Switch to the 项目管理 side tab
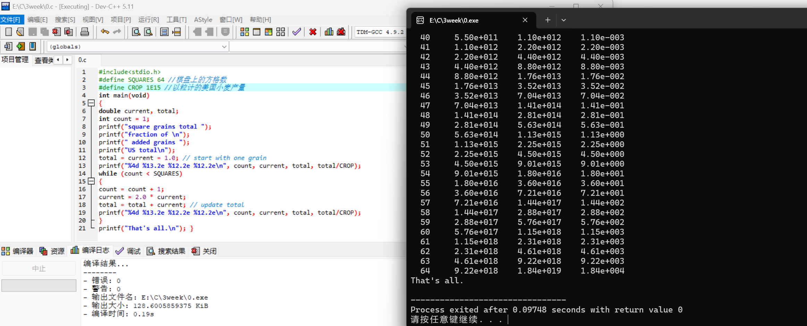This screenshot has height=326, width=807. click(15, 60)
